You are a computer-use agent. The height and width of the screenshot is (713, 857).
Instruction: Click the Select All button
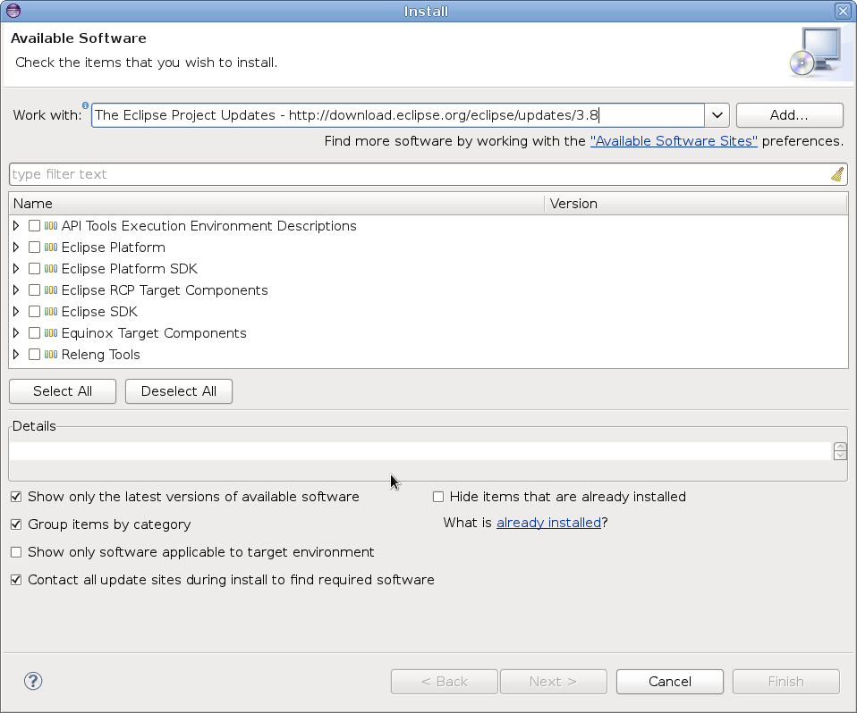coord(63,391)
